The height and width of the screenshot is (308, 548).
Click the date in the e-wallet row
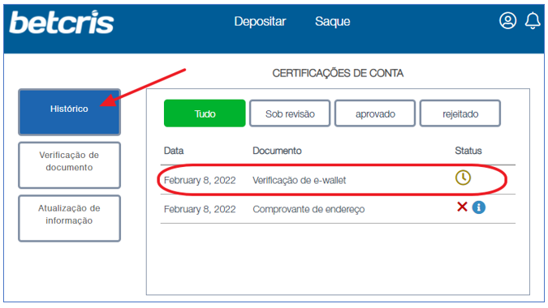[200, 180]
